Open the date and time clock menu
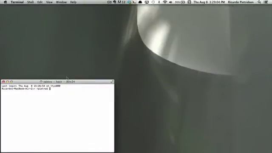The width and height of the screenshot is (272, 153). [209, 2]
